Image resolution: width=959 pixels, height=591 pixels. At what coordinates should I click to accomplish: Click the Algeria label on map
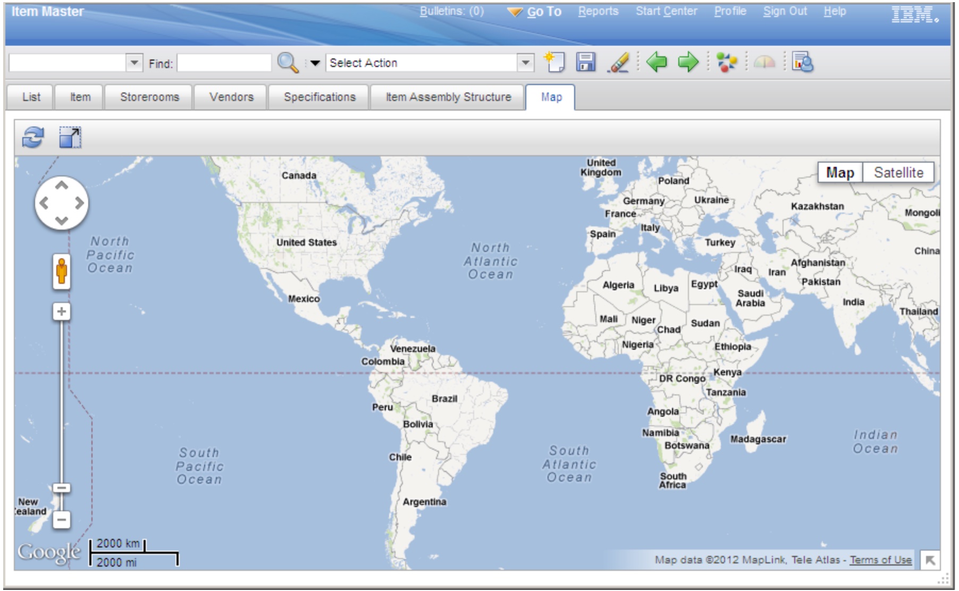tap(618, 285)
